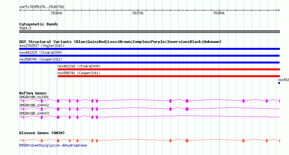289x155 pixels.
Task: Select the nsv462215 (Itsara2009) blue variant bar
Action: [149, 56]
